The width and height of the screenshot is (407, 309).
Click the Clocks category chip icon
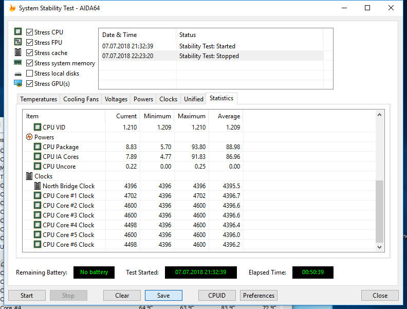(x=29, y=176)
